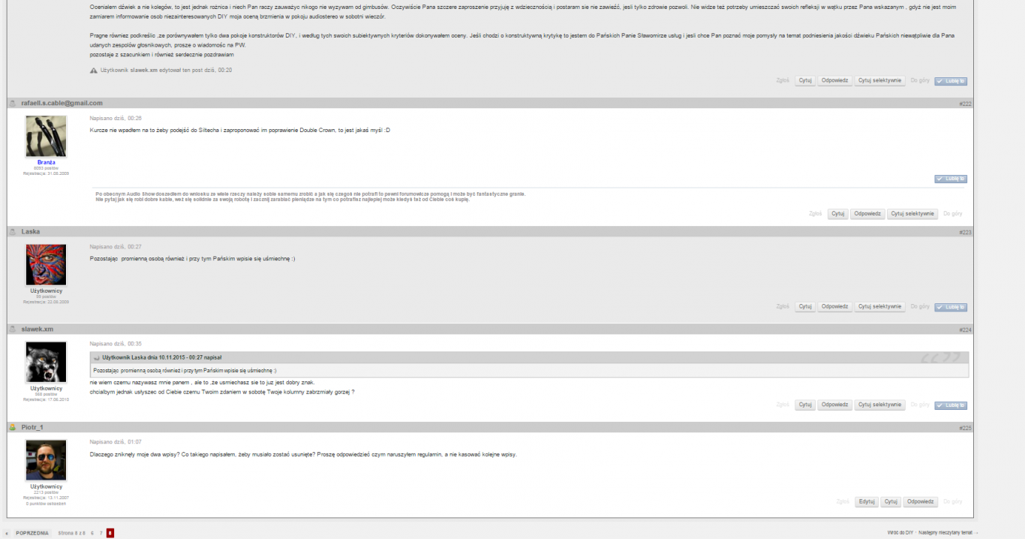This screenshot has width=1025, height=539.
Task: Click the user status icon next to Laska
Action: pos(13,232)
